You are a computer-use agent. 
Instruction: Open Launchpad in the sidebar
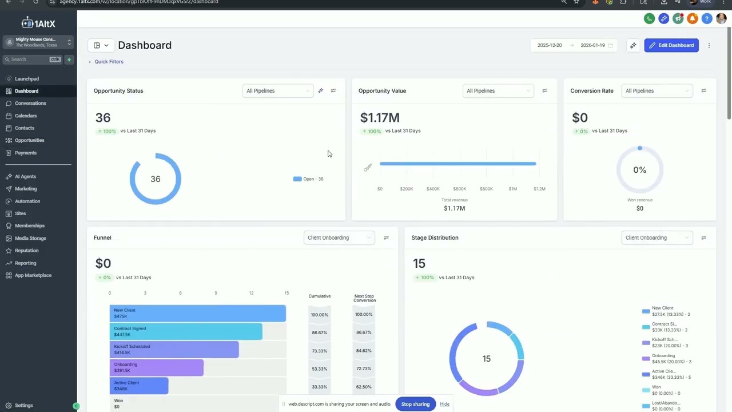38,79
